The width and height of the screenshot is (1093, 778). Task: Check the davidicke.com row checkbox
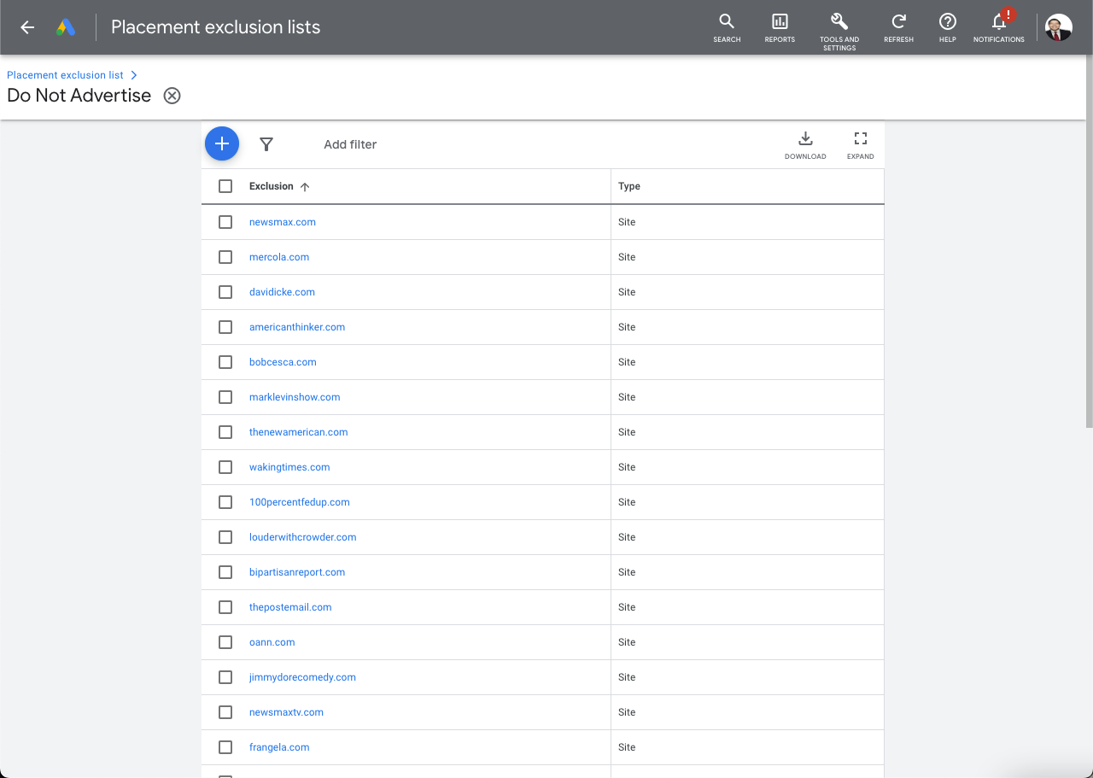click(225, 292)
